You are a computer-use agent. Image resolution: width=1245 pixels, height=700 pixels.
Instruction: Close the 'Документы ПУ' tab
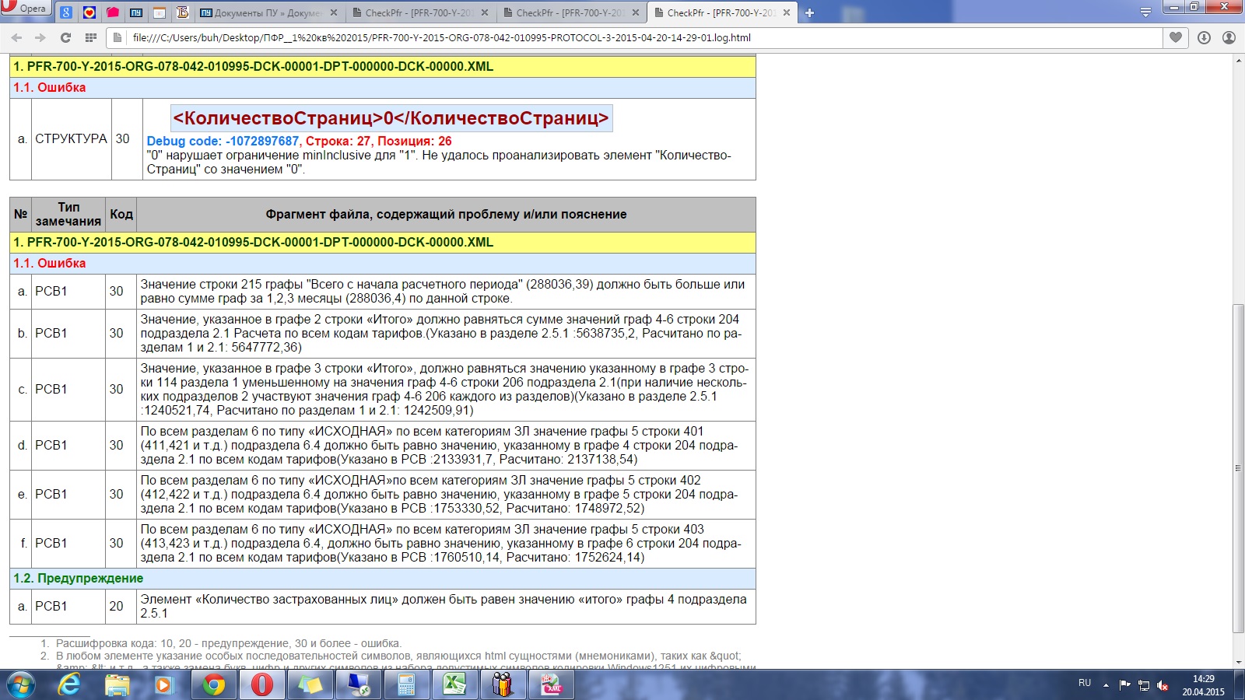pyautogui.click(x=334, y=13)
